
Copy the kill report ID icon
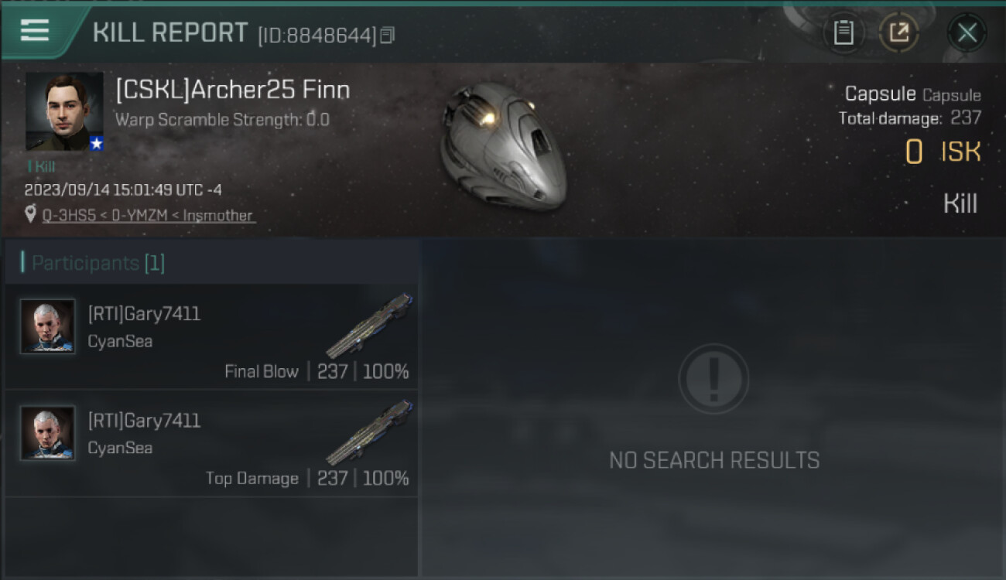coord(388,36)
